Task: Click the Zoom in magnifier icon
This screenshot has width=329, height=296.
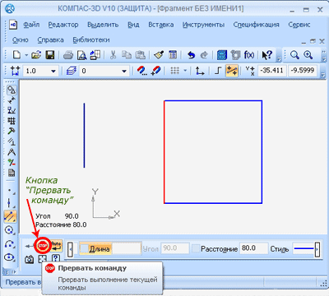Action: tap(308, 55)
